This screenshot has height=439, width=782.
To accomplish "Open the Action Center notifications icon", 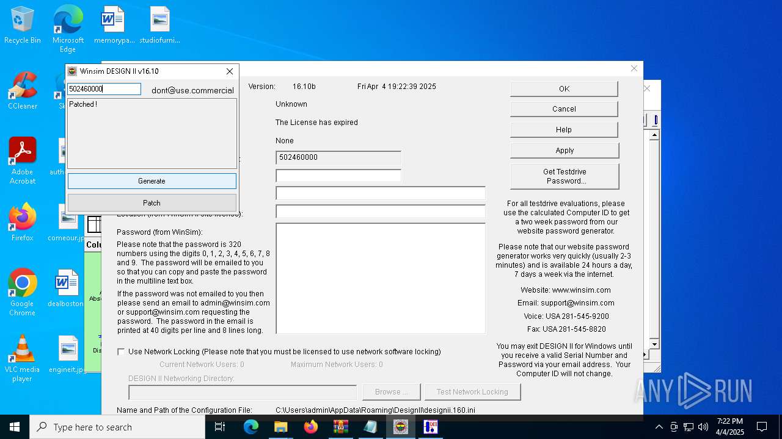I will tap(762, 427).
